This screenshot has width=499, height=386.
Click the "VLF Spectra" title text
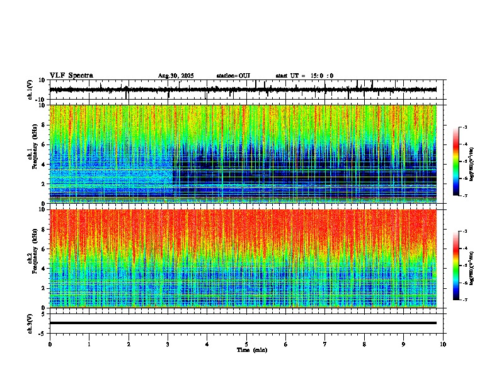(x=71, y=76)
